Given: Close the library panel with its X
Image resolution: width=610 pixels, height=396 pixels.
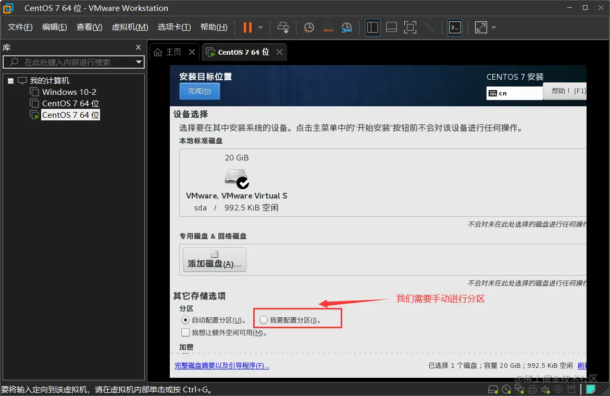Looking at the screenshot, I should 138,47.
